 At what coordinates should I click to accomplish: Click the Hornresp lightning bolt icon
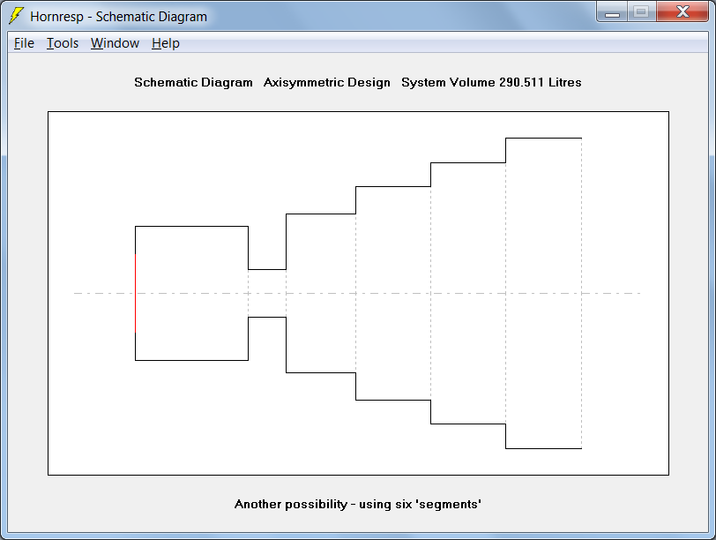(16, 16)
